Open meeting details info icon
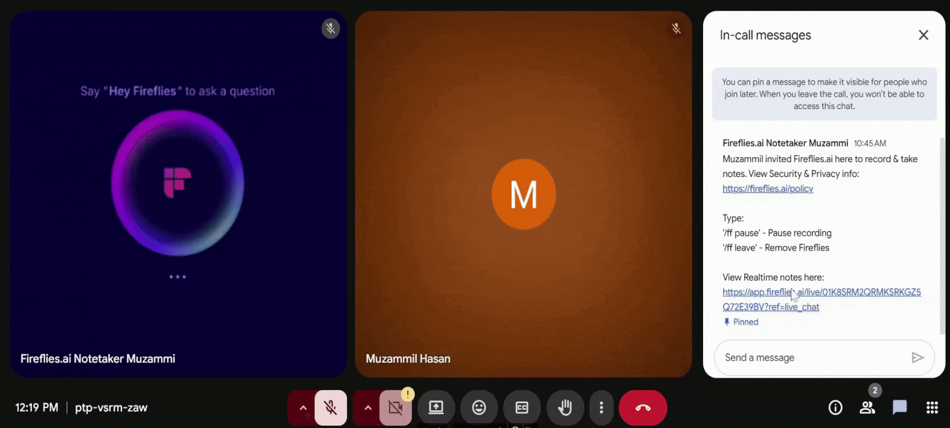 [x=835, y=408]
